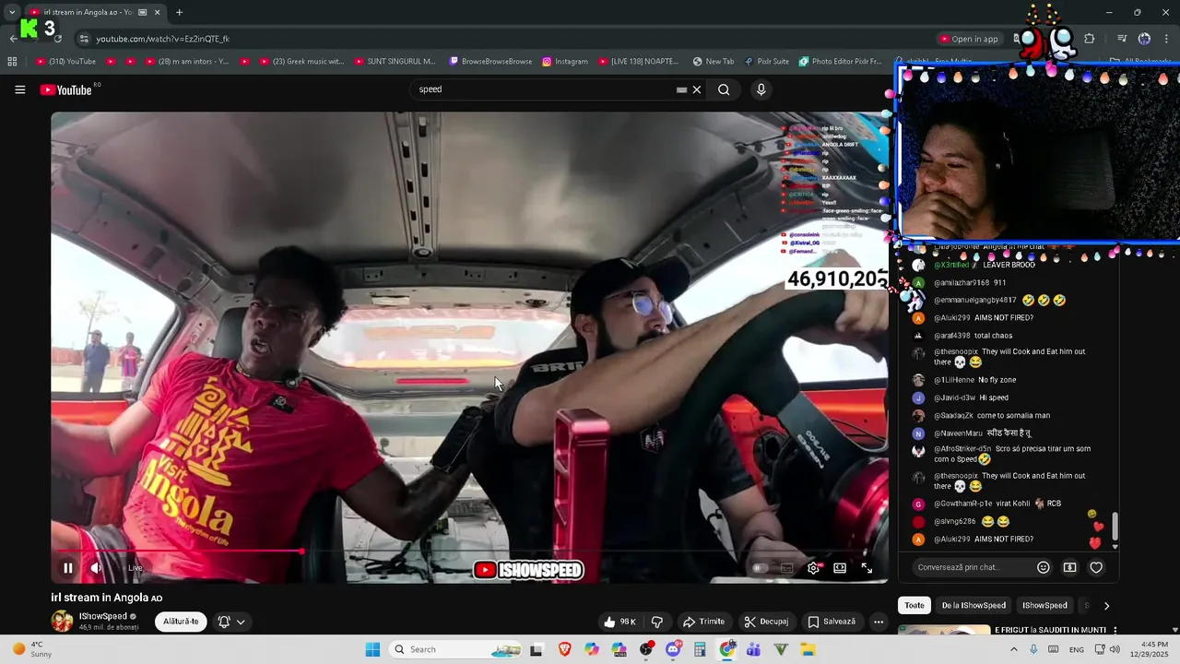Jump to Live in the player

136,568
